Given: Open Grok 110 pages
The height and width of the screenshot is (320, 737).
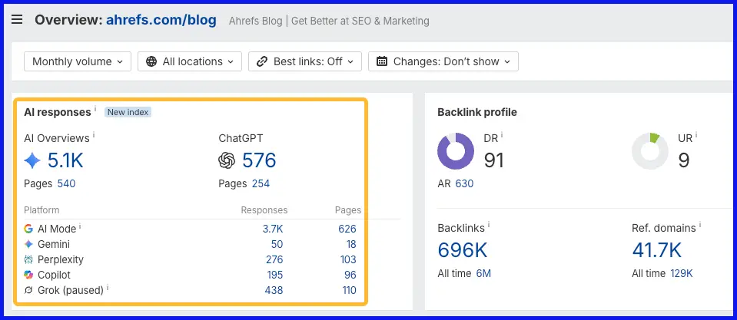Looking at the screenshot, I should (x=349, y=290).
